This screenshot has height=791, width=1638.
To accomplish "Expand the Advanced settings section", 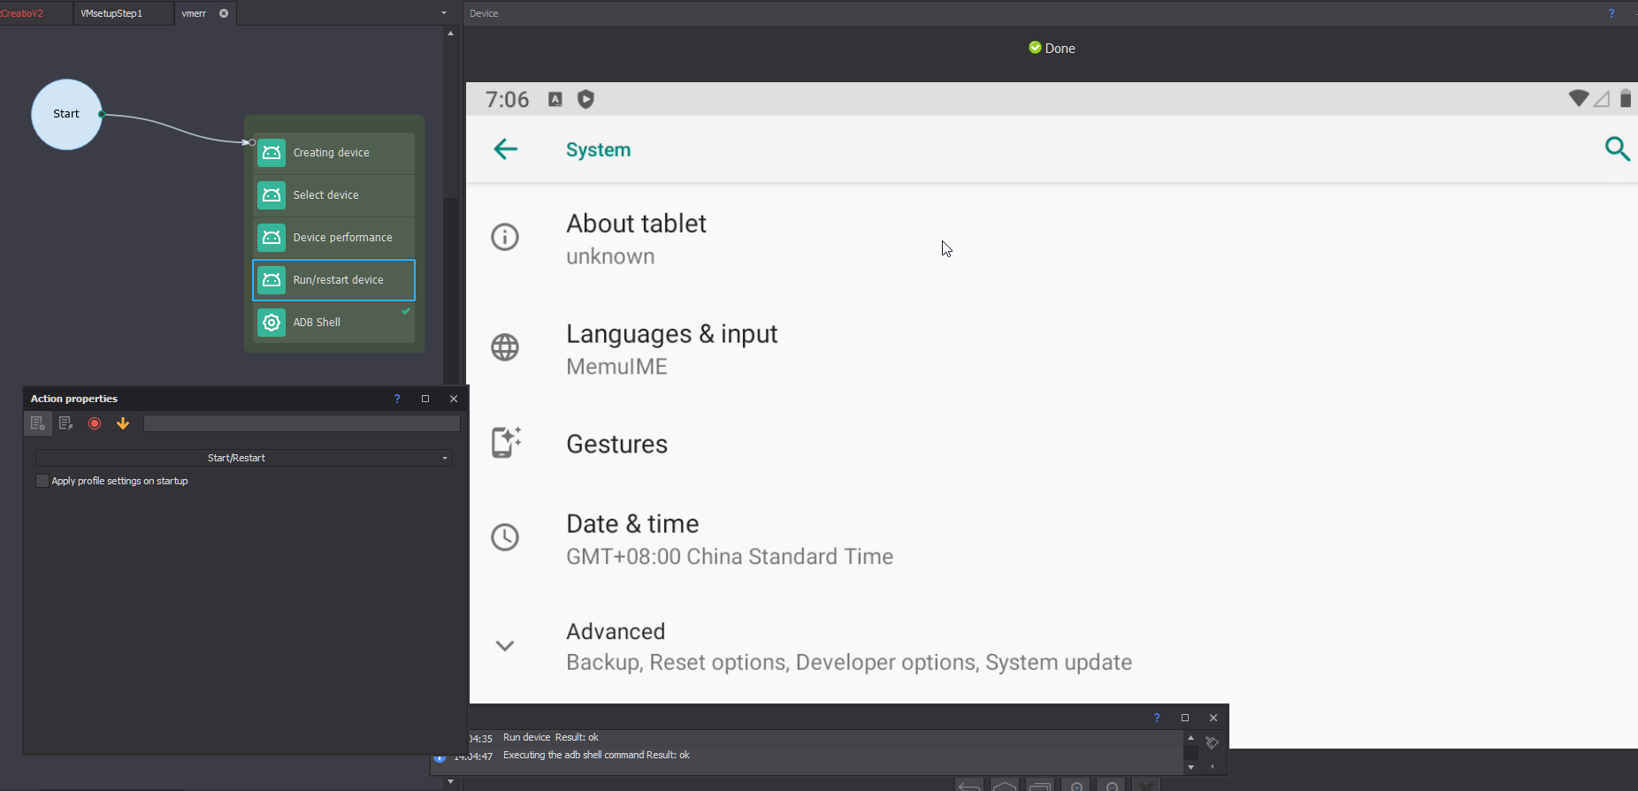I will click(x=505, y=646).
